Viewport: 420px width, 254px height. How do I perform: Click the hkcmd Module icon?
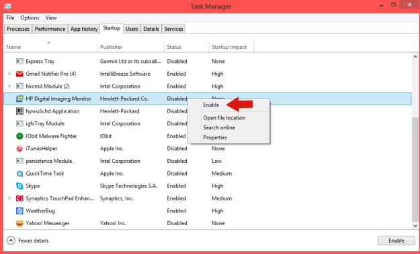(x=19, y=86)
